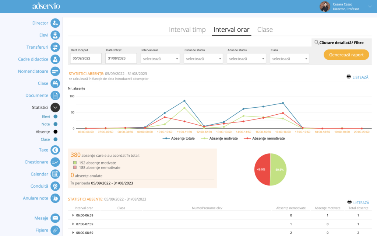Open the Calendar grid icon
Screen dimensions: 377x236
55,174
